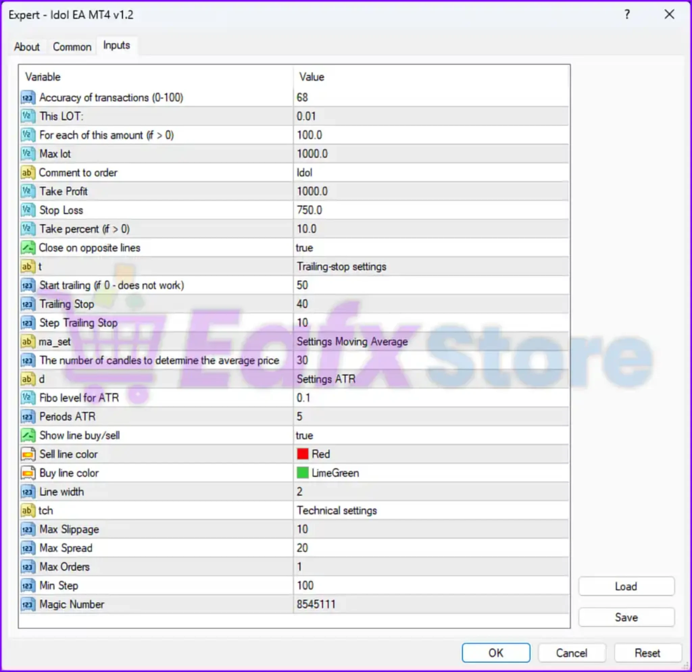This screenshot has height=672, width=692.
Task: Switch to the About tab
Action: (27, 47)
